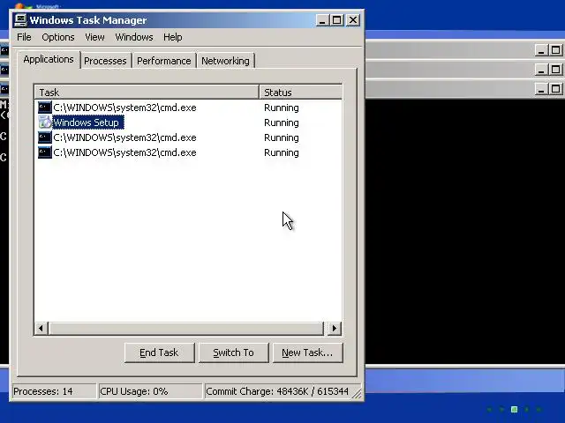Image resolution: width=565 pixels, height=423 pixels.
Task: Click the Task Manager title bar icon
Action: click(20, 20)
